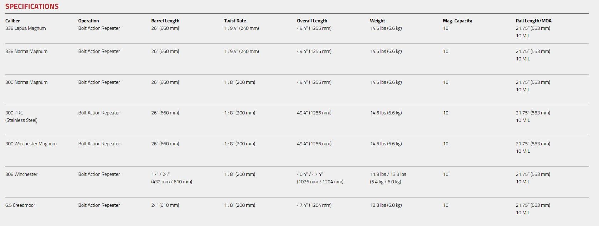Select the 11.9 lbs / 13.3 lbs weight
The height and width of the screenshot is (226, 599).
[x=388, y=174]
